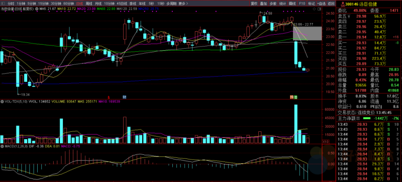The width and height of the screenshot is (402, 182).
Task: Switch to the 周线 weekly period tab
Action: [89, 4]
